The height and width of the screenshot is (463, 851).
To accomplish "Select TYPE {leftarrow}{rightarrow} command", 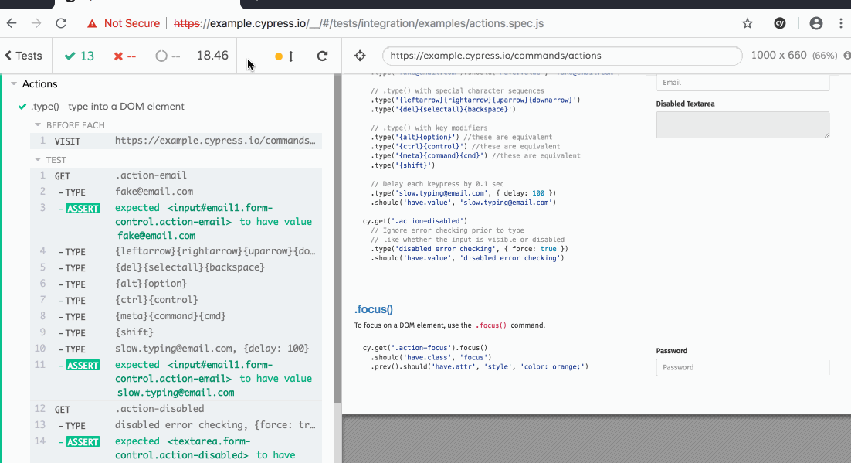I will pos(176,252).
